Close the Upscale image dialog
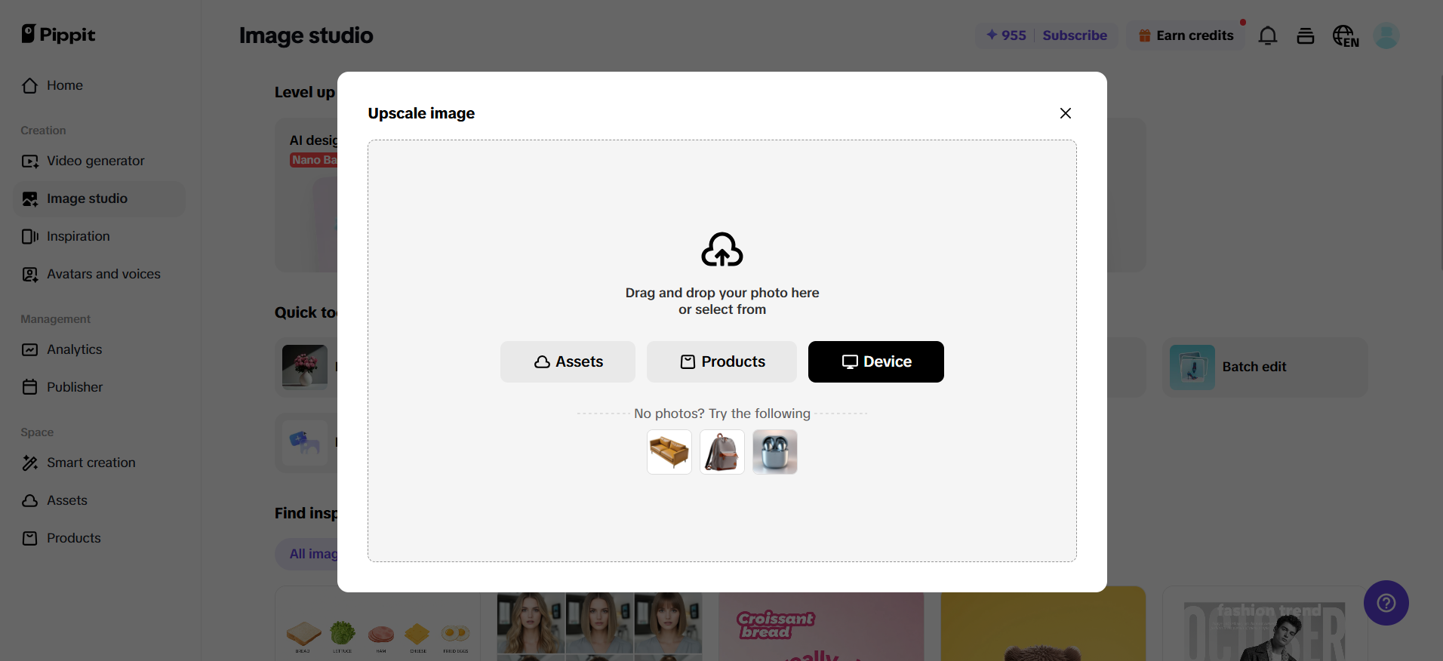Viewport: 1443px width, 661px height. [1065, 113]
